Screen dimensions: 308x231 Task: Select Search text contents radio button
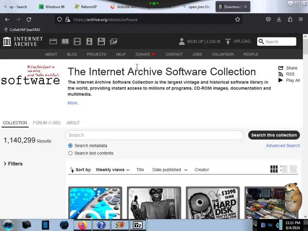coord(70,153)
